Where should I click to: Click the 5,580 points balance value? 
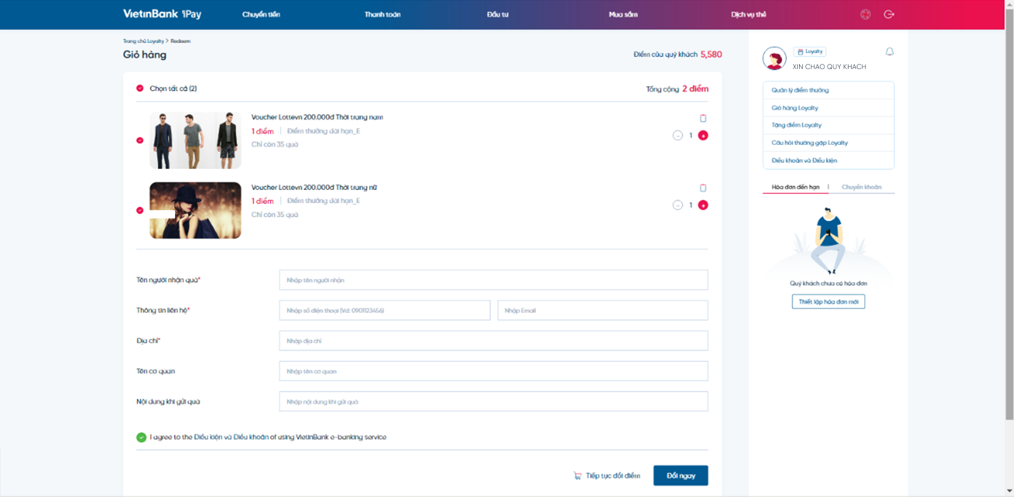pos(711,54)
